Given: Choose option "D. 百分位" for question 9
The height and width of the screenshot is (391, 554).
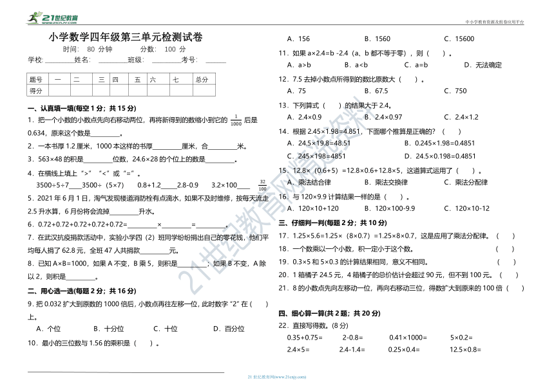Looking at the screenshot, I should (x=229, y=329).
